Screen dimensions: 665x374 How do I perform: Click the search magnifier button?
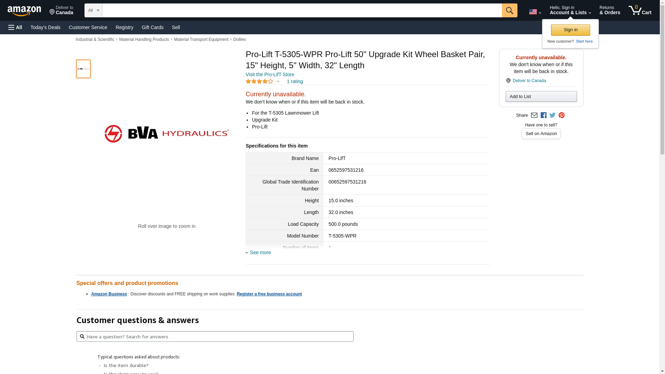[509, 10]
